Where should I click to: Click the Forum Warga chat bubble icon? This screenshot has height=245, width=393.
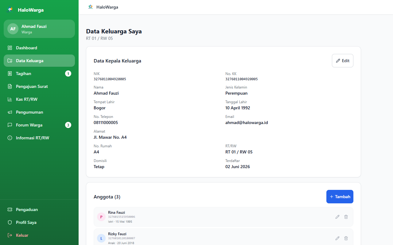10,125
